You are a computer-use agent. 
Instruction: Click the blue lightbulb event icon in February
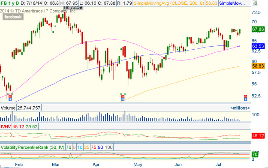point(10,99)
